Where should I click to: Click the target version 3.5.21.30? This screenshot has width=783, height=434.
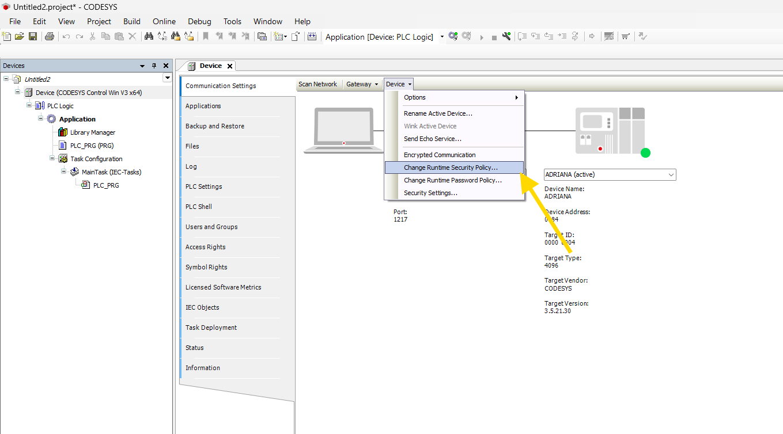coord(558,311)
